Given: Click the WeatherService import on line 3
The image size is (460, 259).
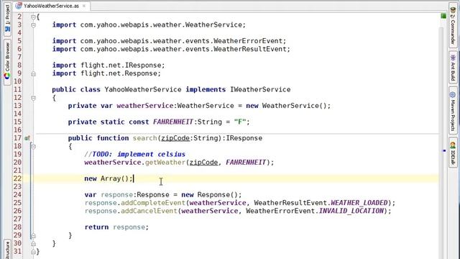Looking at the screenshot, I should click(x=149, y=24).
